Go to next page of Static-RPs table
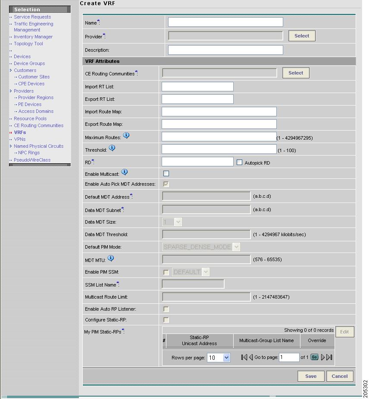This screenshot has height=399, width=369. point(322,357)
